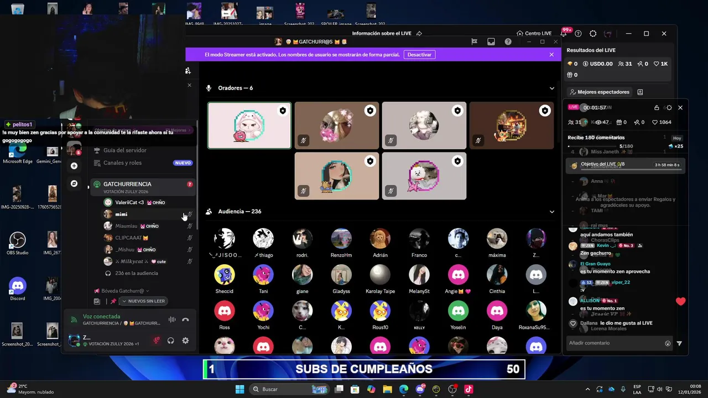The height and width of the screenshot is (398, 708).
Task: Open audience member Sheccid's avatar
Action: tap(224, 275)
